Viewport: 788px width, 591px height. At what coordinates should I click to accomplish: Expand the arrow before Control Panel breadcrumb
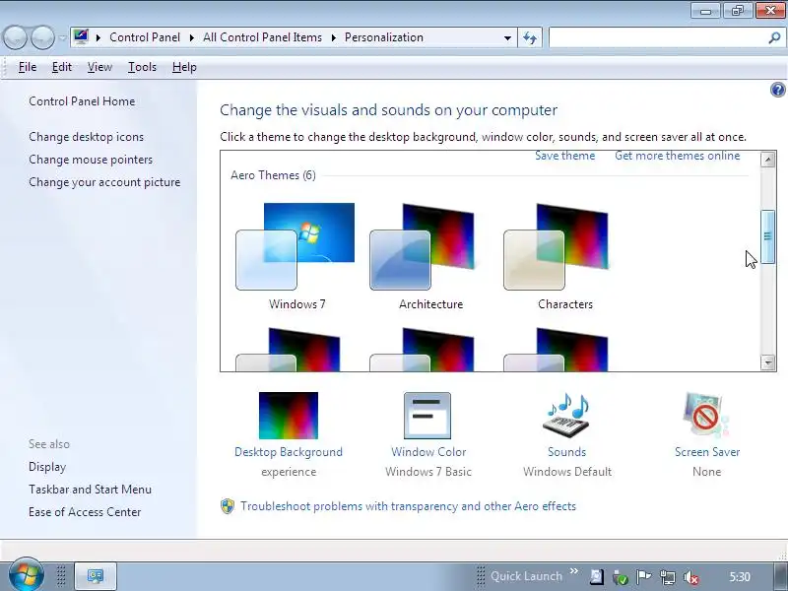pyautogui.click(x=98, y=37)
